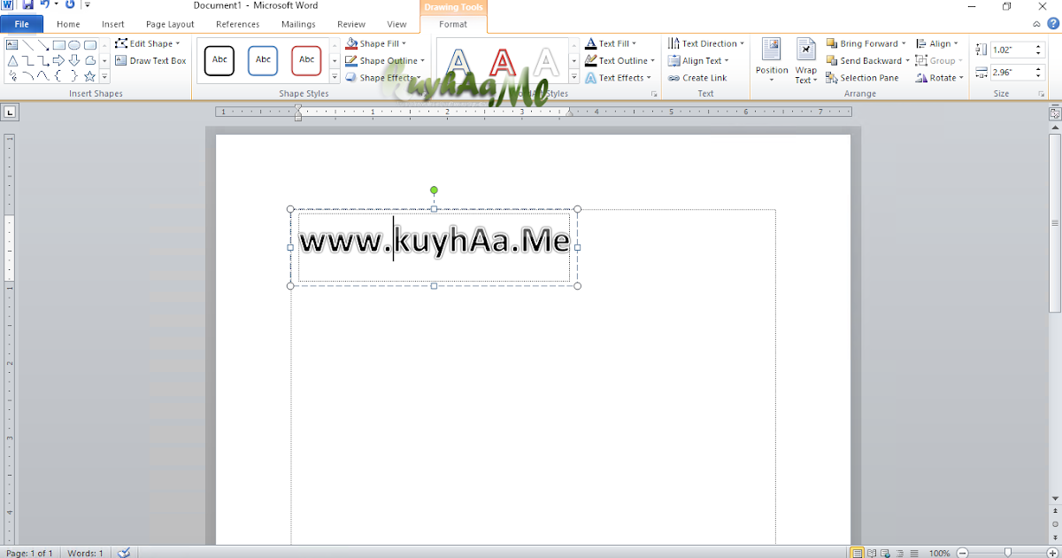Switch to the Insert tab
The width and height of the screenshot is (1062, 558).
[x=113, y=25]
